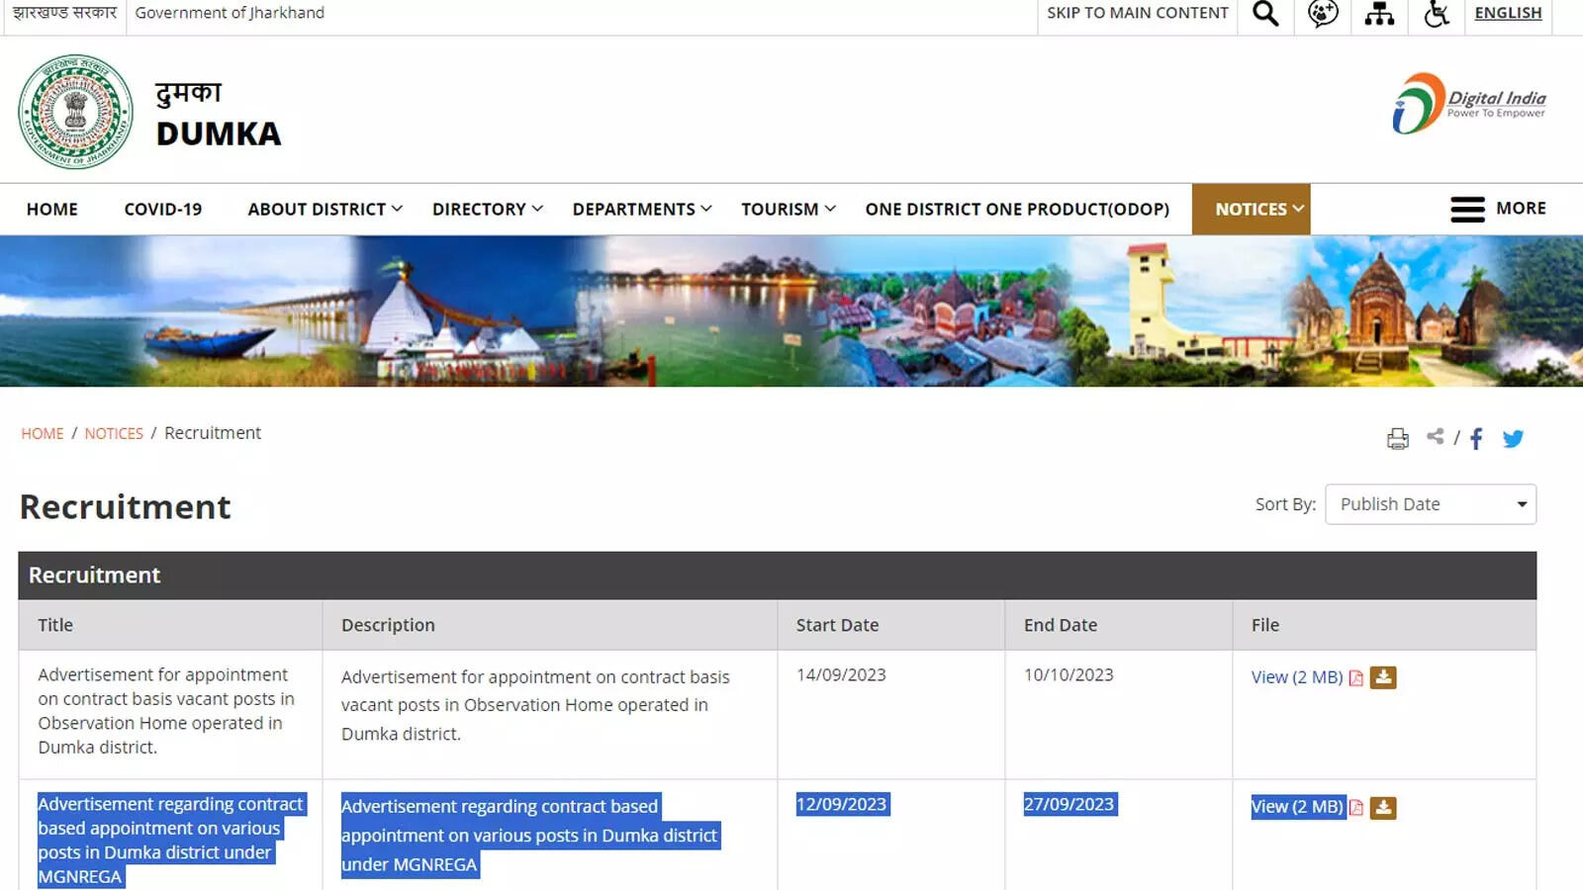This screenshot has height=890, width=1583.
Task: Open the COVID-19 menu item
Action: [x=163, y=210]
